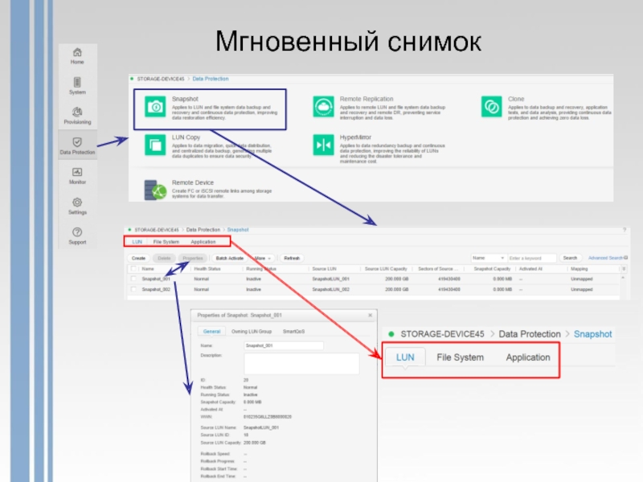Click the Name field containing Snapshot_001
The image size is (643, 482).
(x=284, y=345)
